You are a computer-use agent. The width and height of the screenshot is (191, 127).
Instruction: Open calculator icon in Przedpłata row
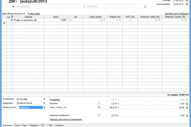click(x=187, y=99)
